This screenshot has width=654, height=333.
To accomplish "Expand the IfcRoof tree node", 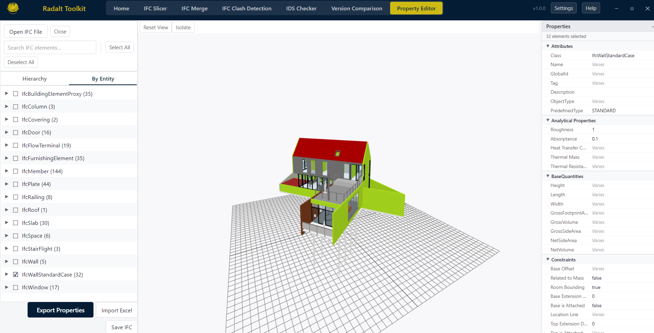I will pos(6,210).
